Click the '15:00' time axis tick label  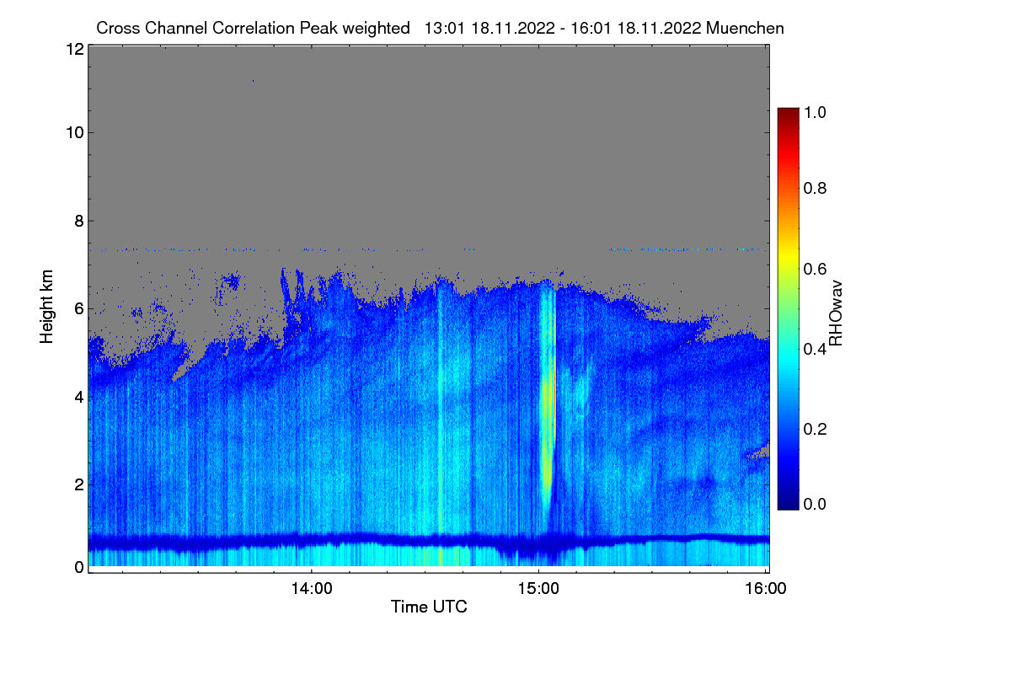tap(539, 589)
